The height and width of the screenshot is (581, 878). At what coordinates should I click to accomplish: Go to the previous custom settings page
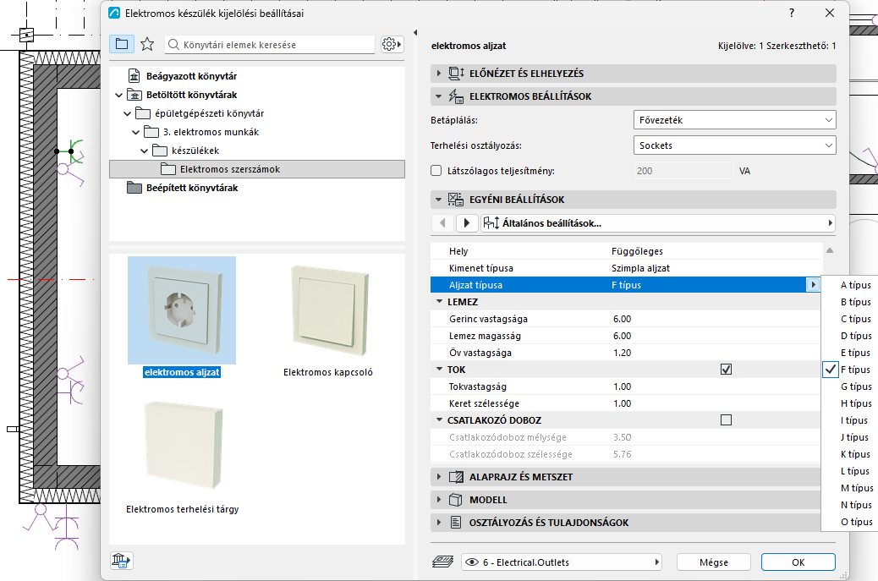point(443,222)
